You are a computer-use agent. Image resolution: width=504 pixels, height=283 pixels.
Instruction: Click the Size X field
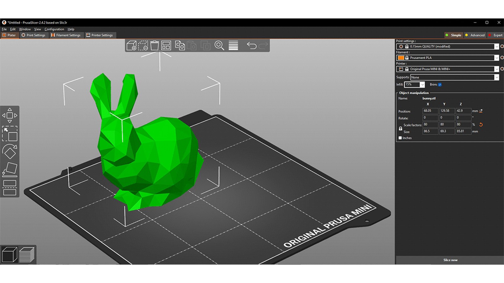pyautogui.click(x=430, y=131)
